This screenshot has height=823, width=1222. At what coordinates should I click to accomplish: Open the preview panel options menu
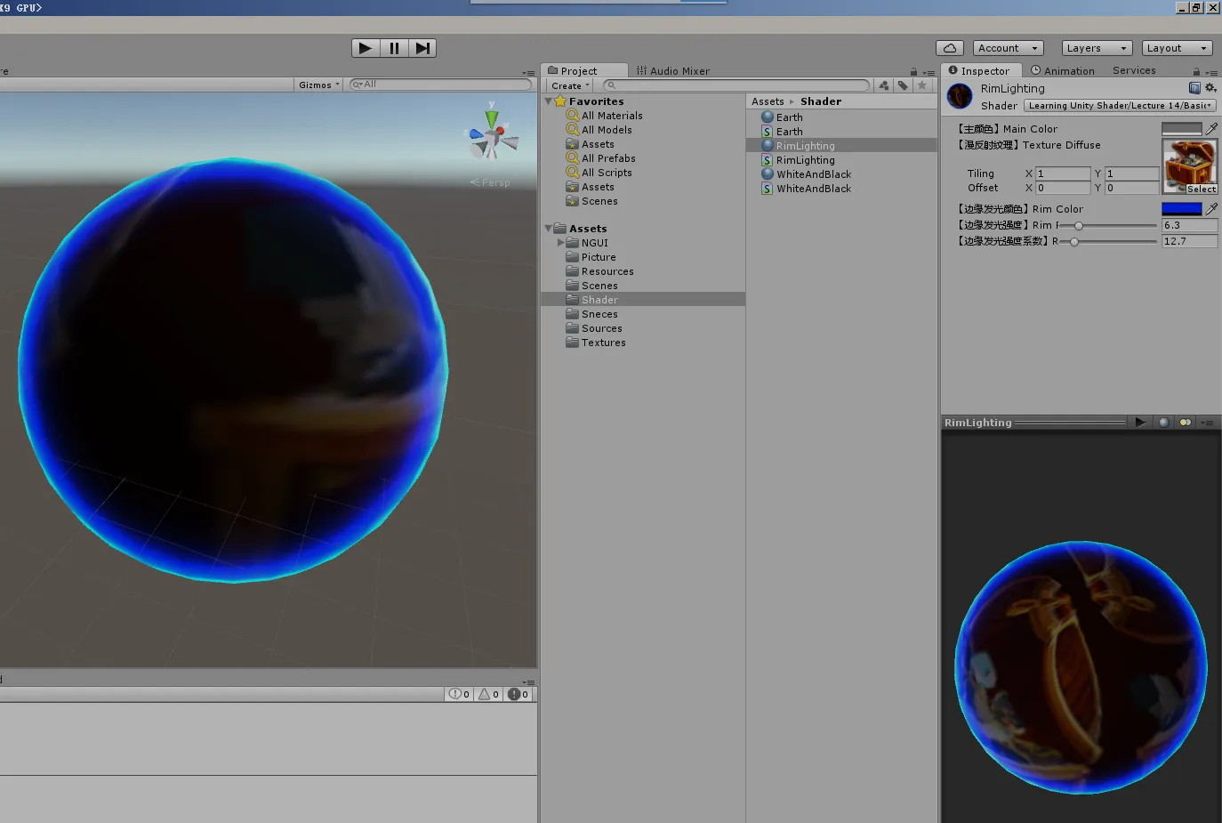(x=1207, y=423)
